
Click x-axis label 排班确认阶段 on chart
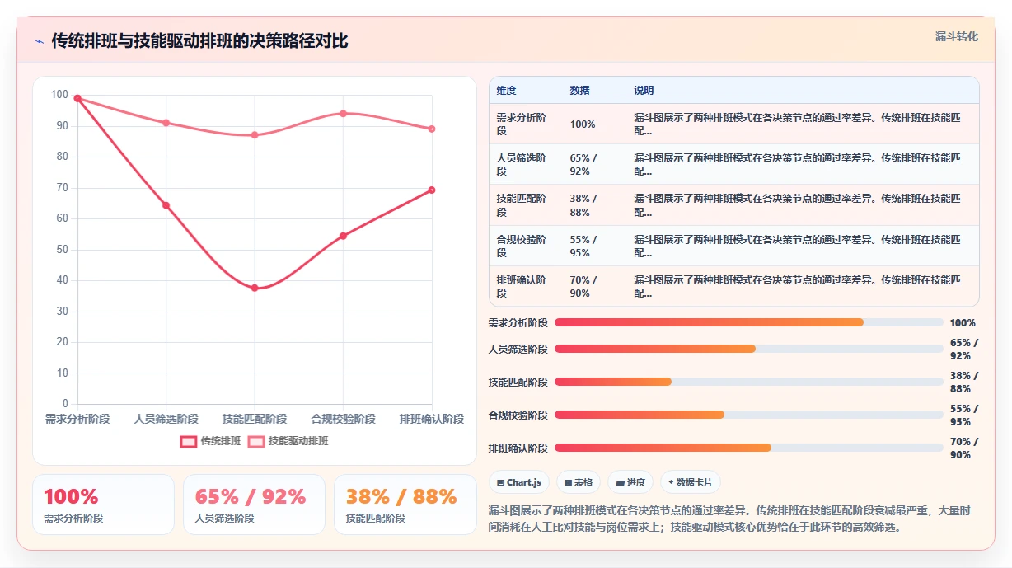[x=432, y=419]
